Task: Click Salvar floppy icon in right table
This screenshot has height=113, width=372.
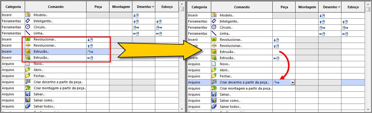Action: [x=214, y=94]
